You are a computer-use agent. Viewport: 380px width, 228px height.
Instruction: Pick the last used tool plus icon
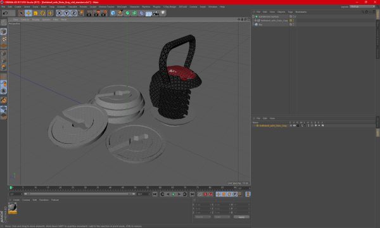[50, 13]
